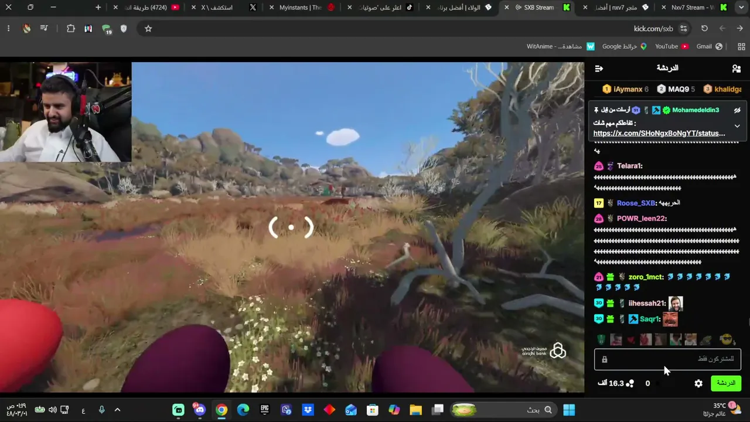Click the Saqr1 username in chat
Screen dimensions: 750x422
(650, 319)
